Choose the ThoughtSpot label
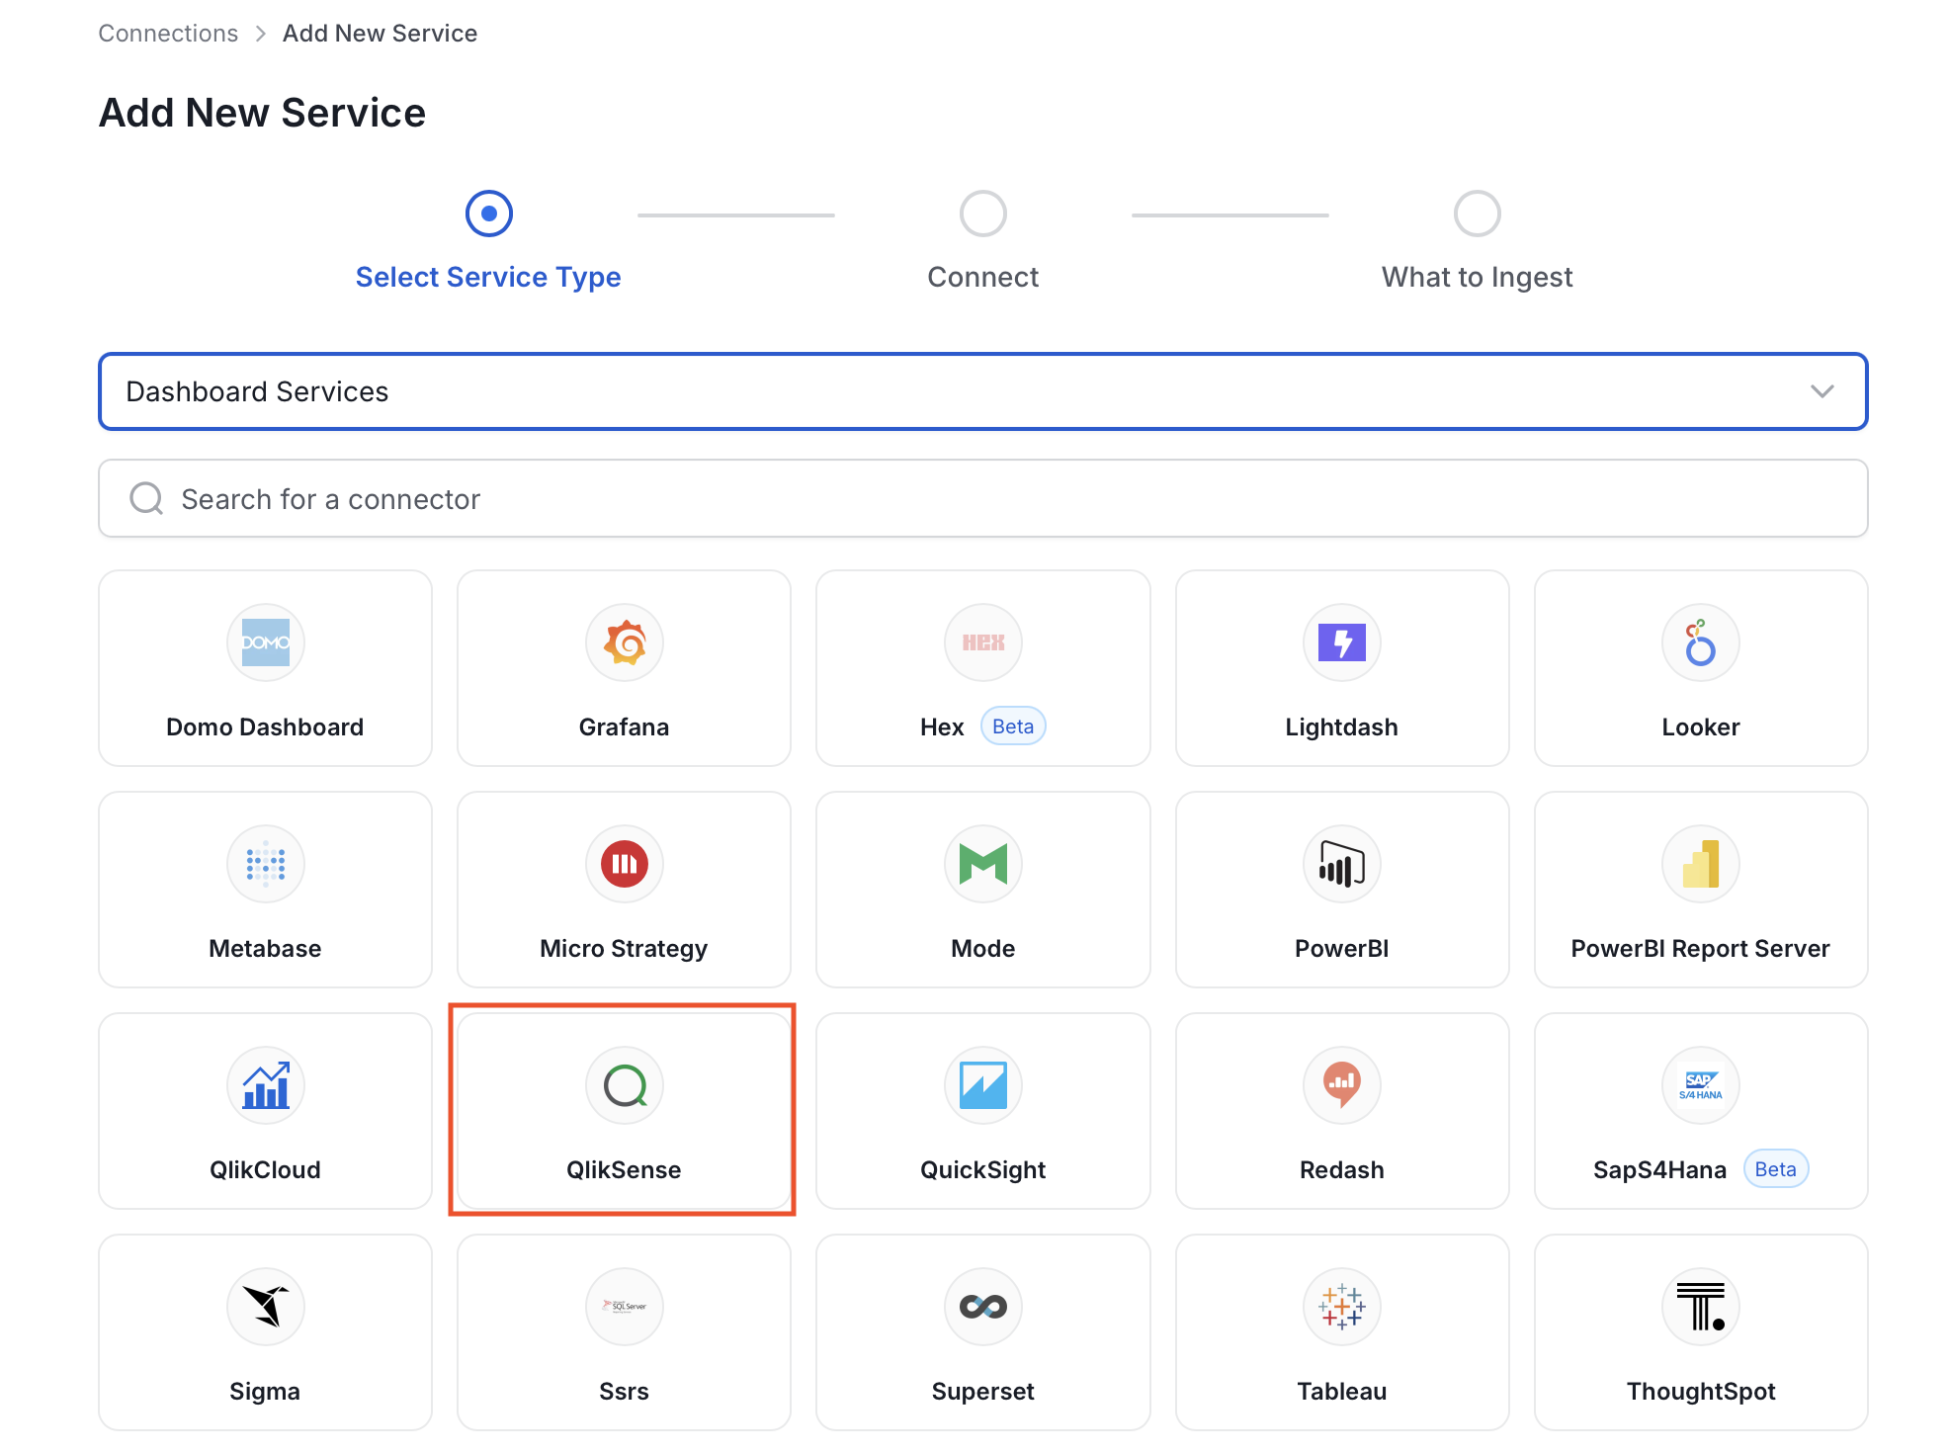The width and height of the screenshot is (1949, 1453). coord(1701,1391)
